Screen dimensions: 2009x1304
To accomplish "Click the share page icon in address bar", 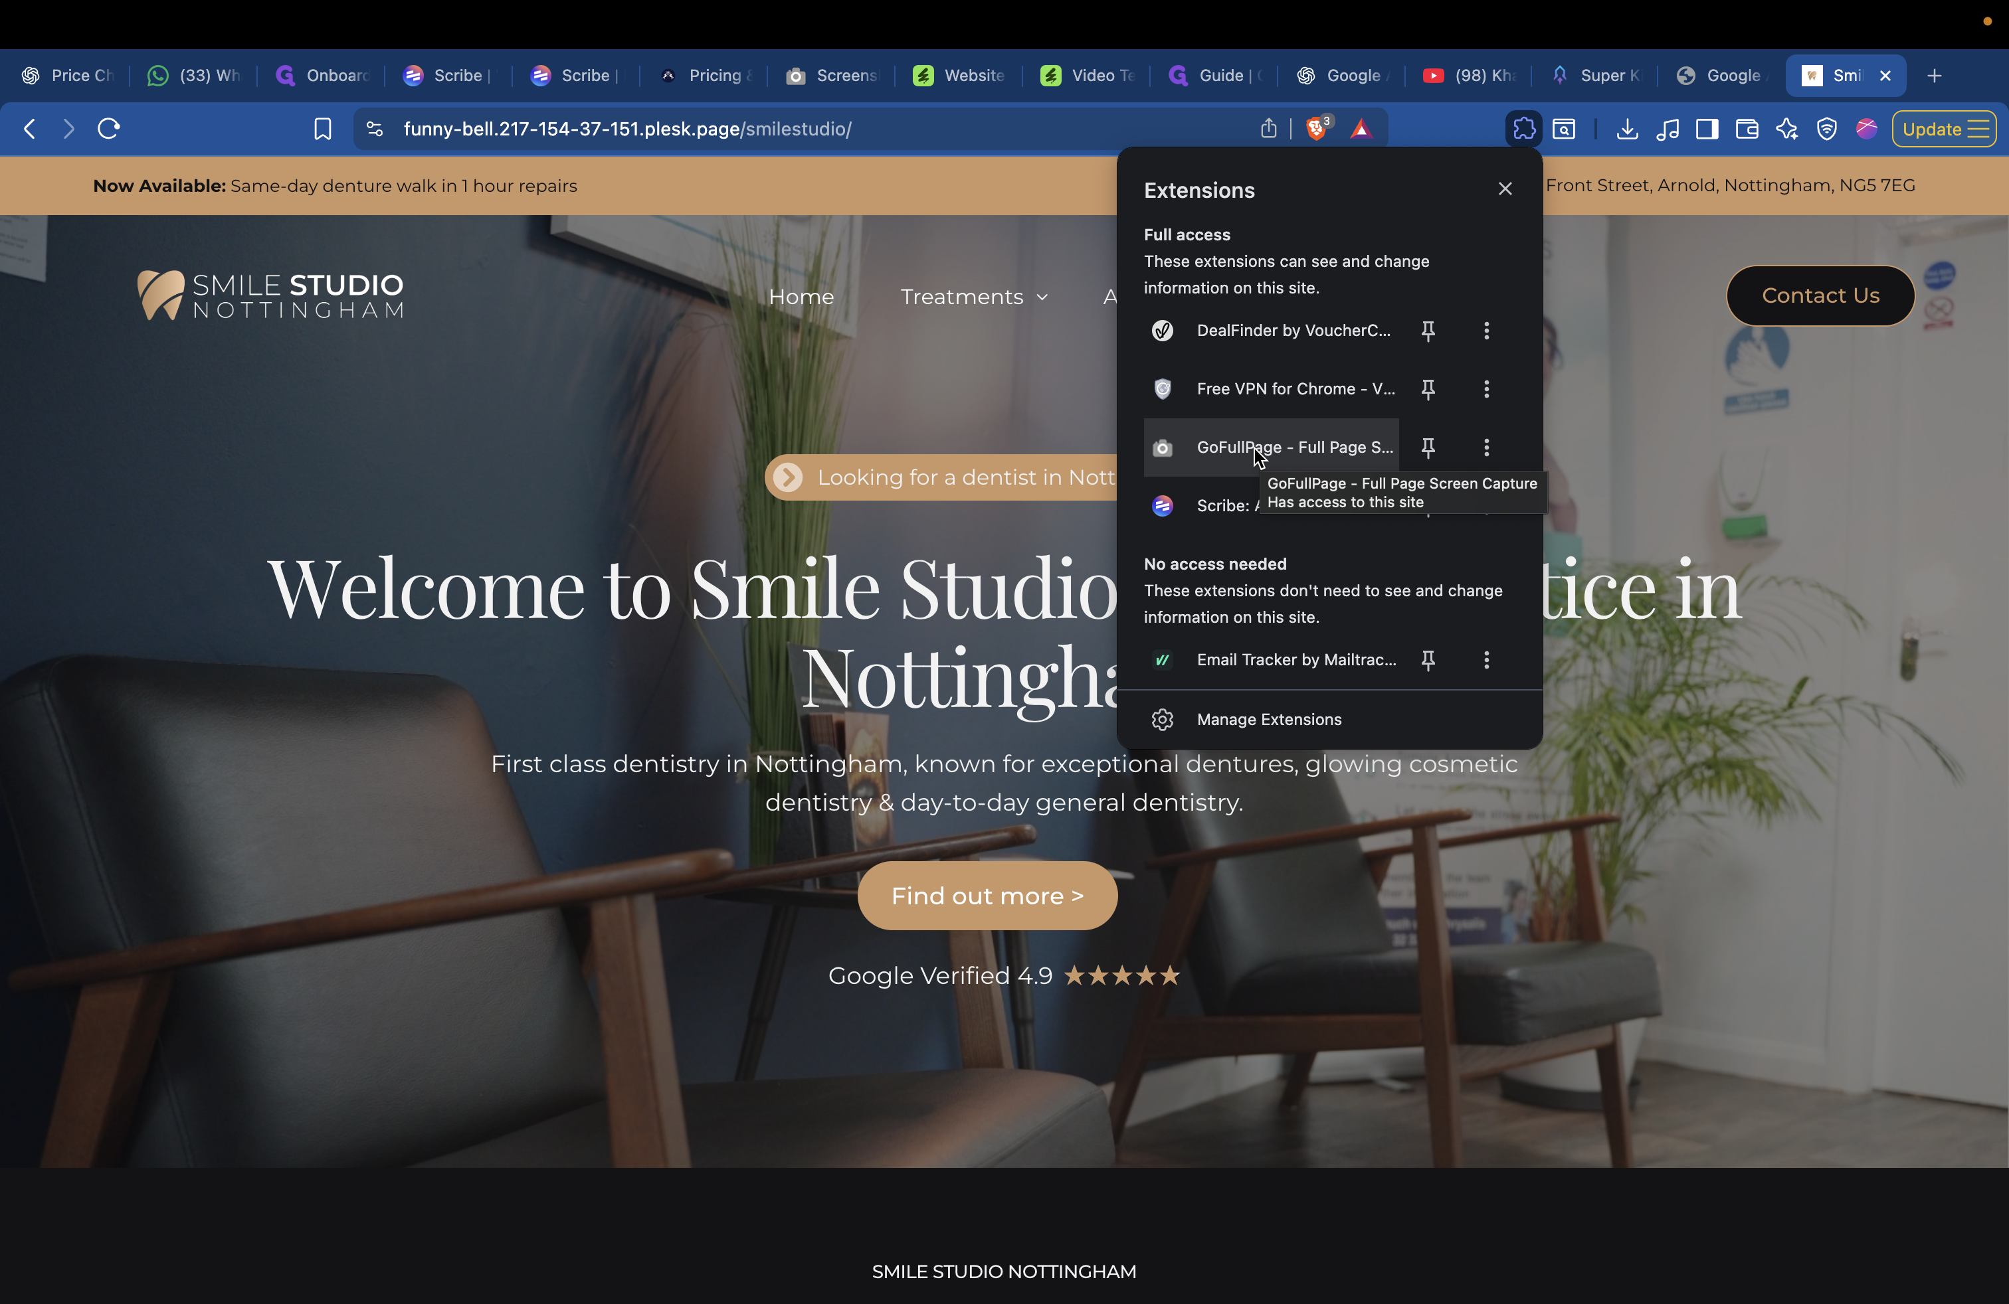I will pos(1268,129).
